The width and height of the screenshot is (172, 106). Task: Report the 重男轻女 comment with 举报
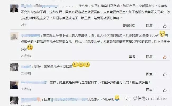click(132, 57)
